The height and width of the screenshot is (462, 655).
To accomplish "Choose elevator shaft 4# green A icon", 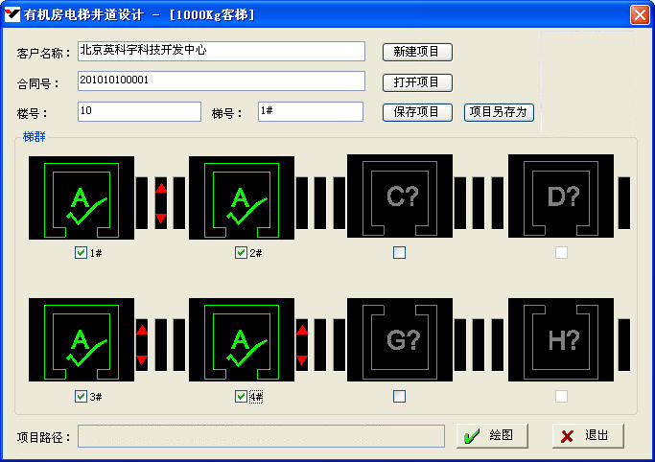I will click(x=242, y=340).
